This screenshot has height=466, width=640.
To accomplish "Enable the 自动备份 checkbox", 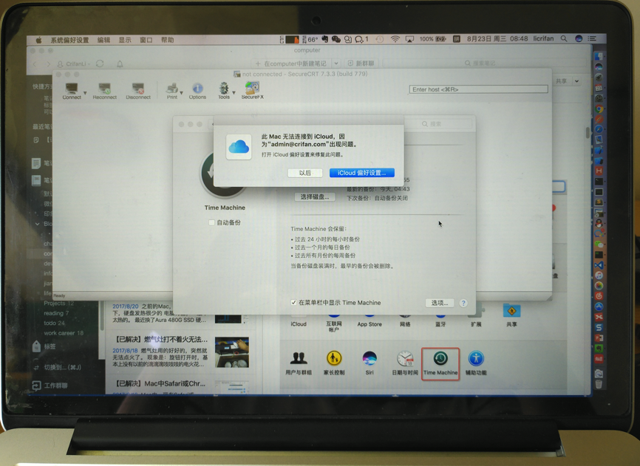I will coord(211,222).
